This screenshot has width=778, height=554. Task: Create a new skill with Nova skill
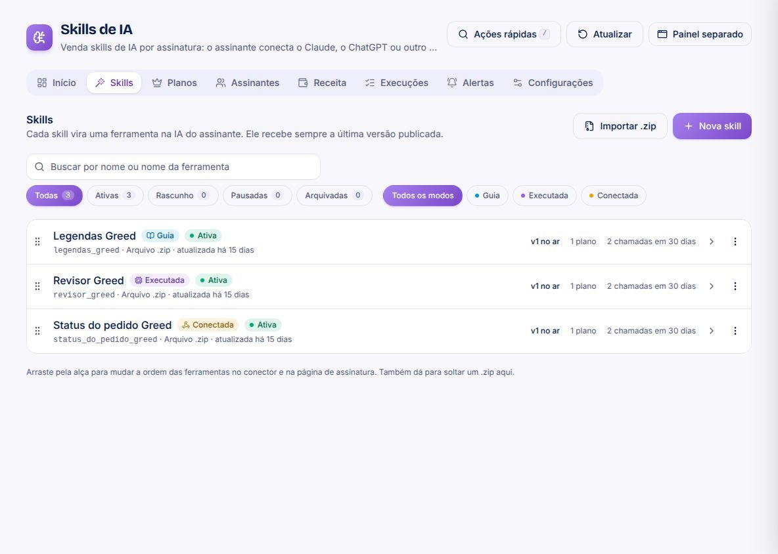(712, 127)
